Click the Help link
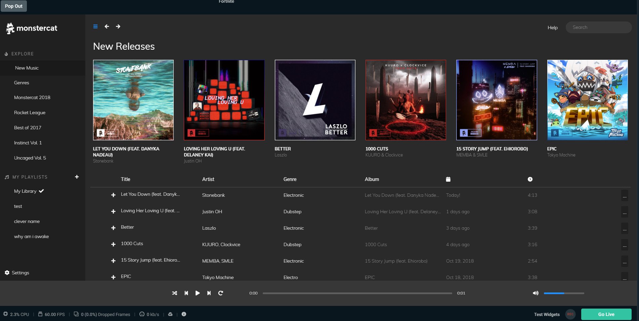Viewport: 639px width, 321px height. click(552, 28)
